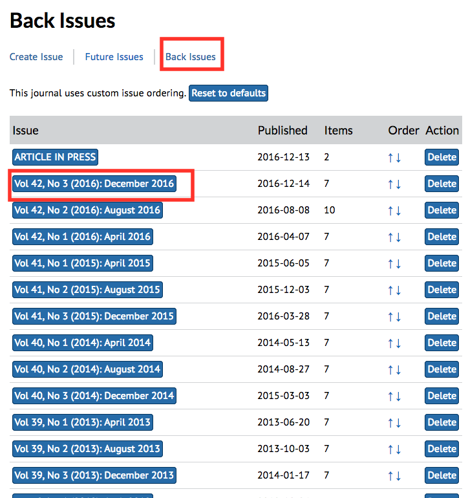Open the Create Issue tab
Image resolution: width=468 pixels, height=498 pixels.
pos(36,57)
